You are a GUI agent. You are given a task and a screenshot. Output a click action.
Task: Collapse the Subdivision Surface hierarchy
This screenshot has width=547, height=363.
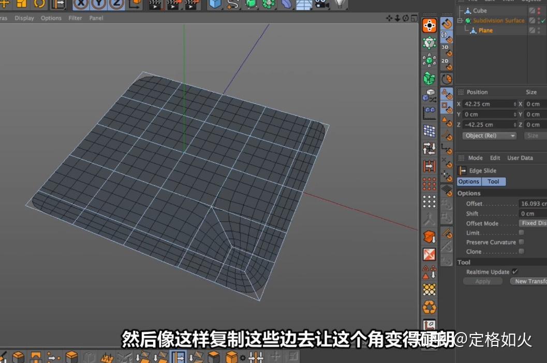coord(460,21)
